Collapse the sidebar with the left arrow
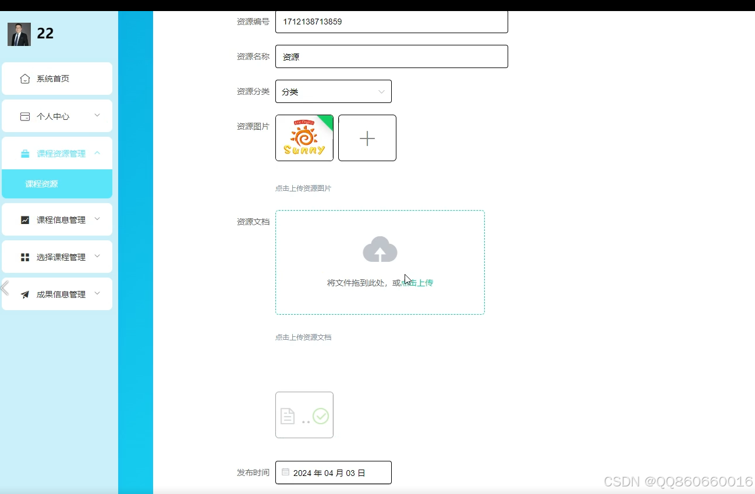755x494 pixels. tap(4, 288)
